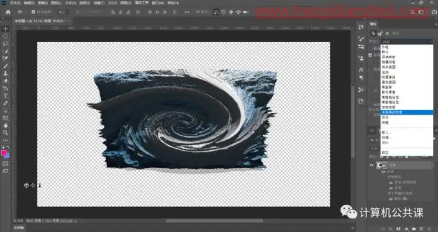438x232 pixels.
Task: Select the Horizontal Type tool
Action: [x=6, y=96]
